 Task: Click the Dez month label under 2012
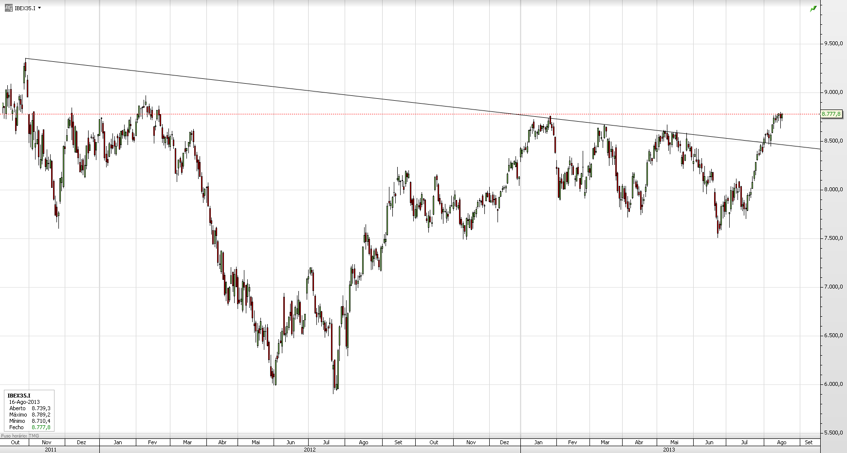[505, 442]
